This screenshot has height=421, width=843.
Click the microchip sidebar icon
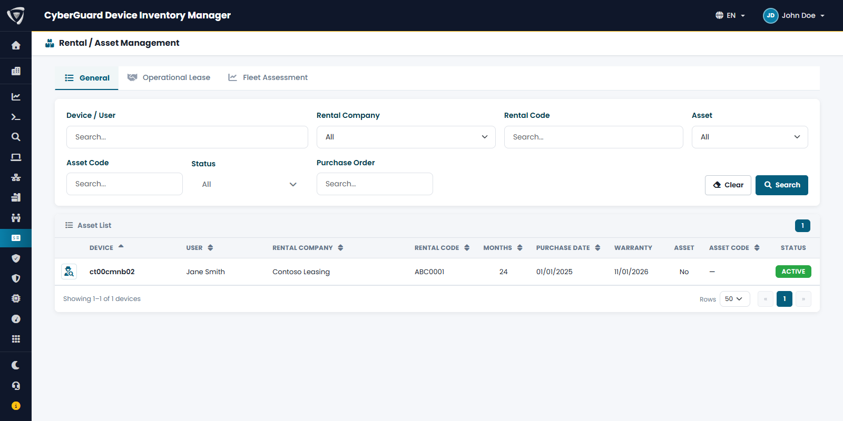tap(16, 298)
